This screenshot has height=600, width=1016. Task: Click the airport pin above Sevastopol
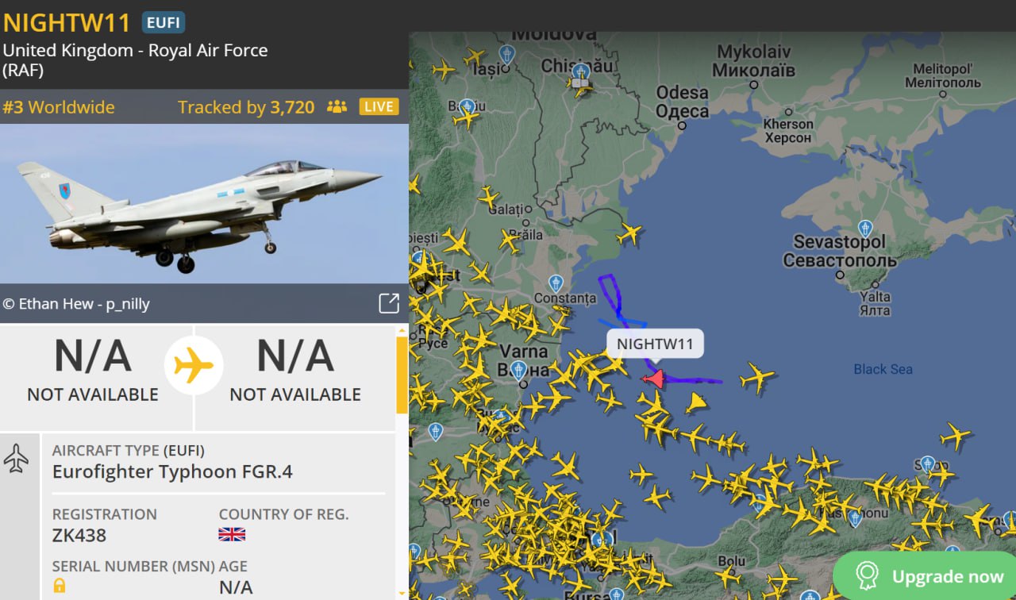[866, 229]
